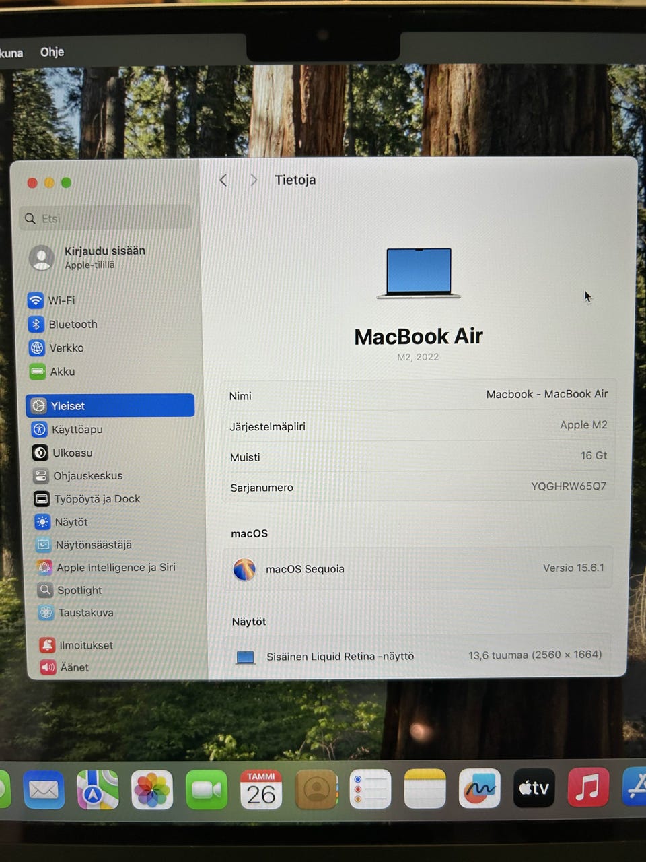The height and width of the screenshot is (862, 646).
Task: Focus the Etsi search field
Action: tap(106, 218)
